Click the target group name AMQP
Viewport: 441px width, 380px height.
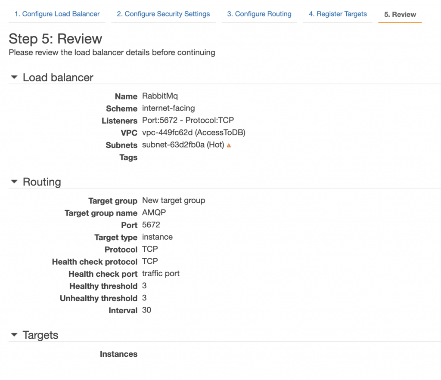[154, 213]
